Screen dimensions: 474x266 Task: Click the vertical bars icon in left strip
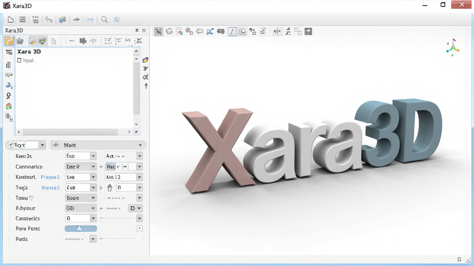(x=8, y=65)
